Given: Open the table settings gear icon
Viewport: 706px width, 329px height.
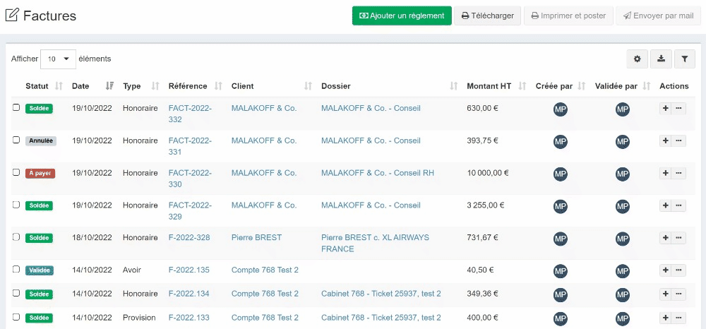Looking at the screenshot, I should click(637, 59).
